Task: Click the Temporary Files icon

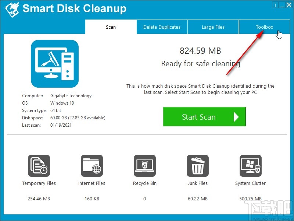Action: coord(39,165)
